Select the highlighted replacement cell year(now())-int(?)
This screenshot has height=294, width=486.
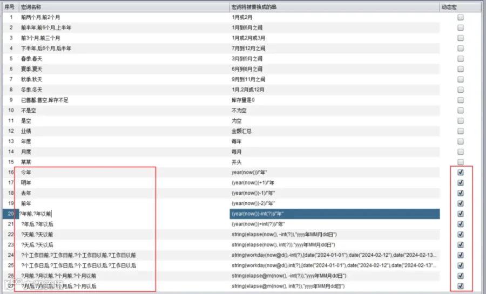coord(335,214)
